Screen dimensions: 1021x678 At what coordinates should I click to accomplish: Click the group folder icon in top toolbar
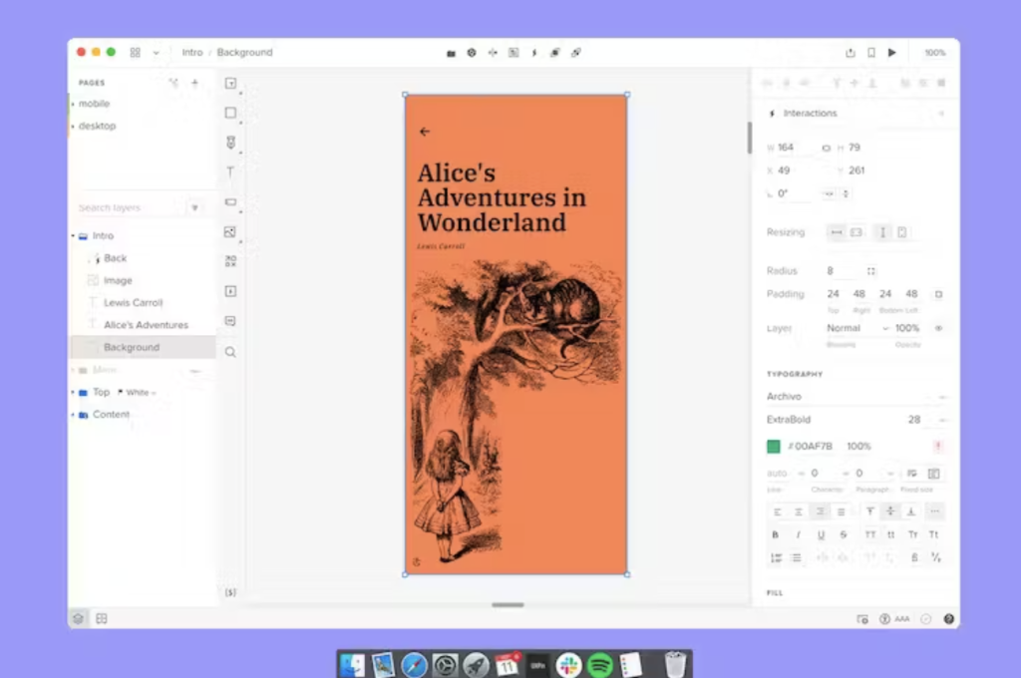[x=451, y=53]
